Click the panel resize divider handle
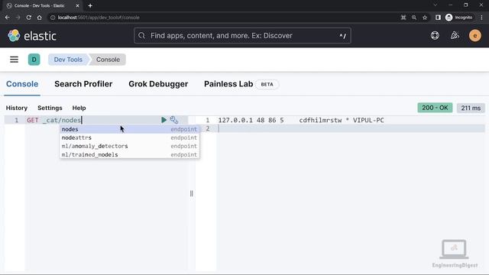Viewport: 489px width, 275px height. [x=192, y=193]
